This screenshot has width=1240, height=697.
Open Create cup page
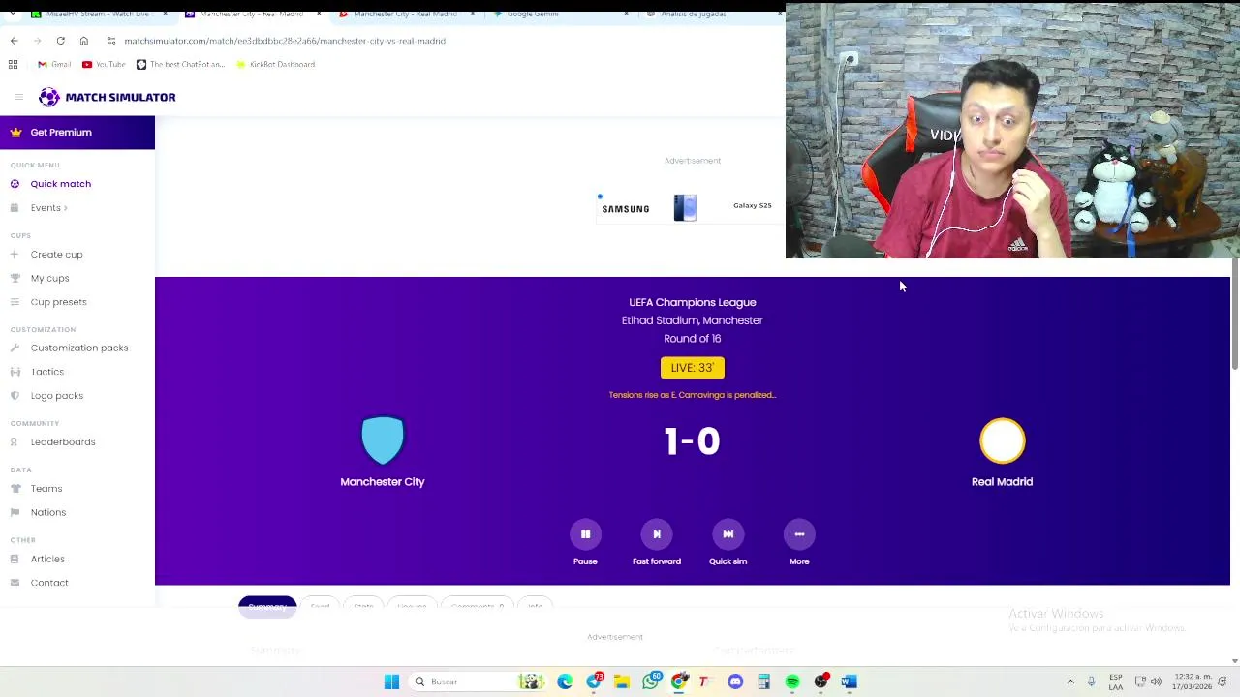coord(56,255)
